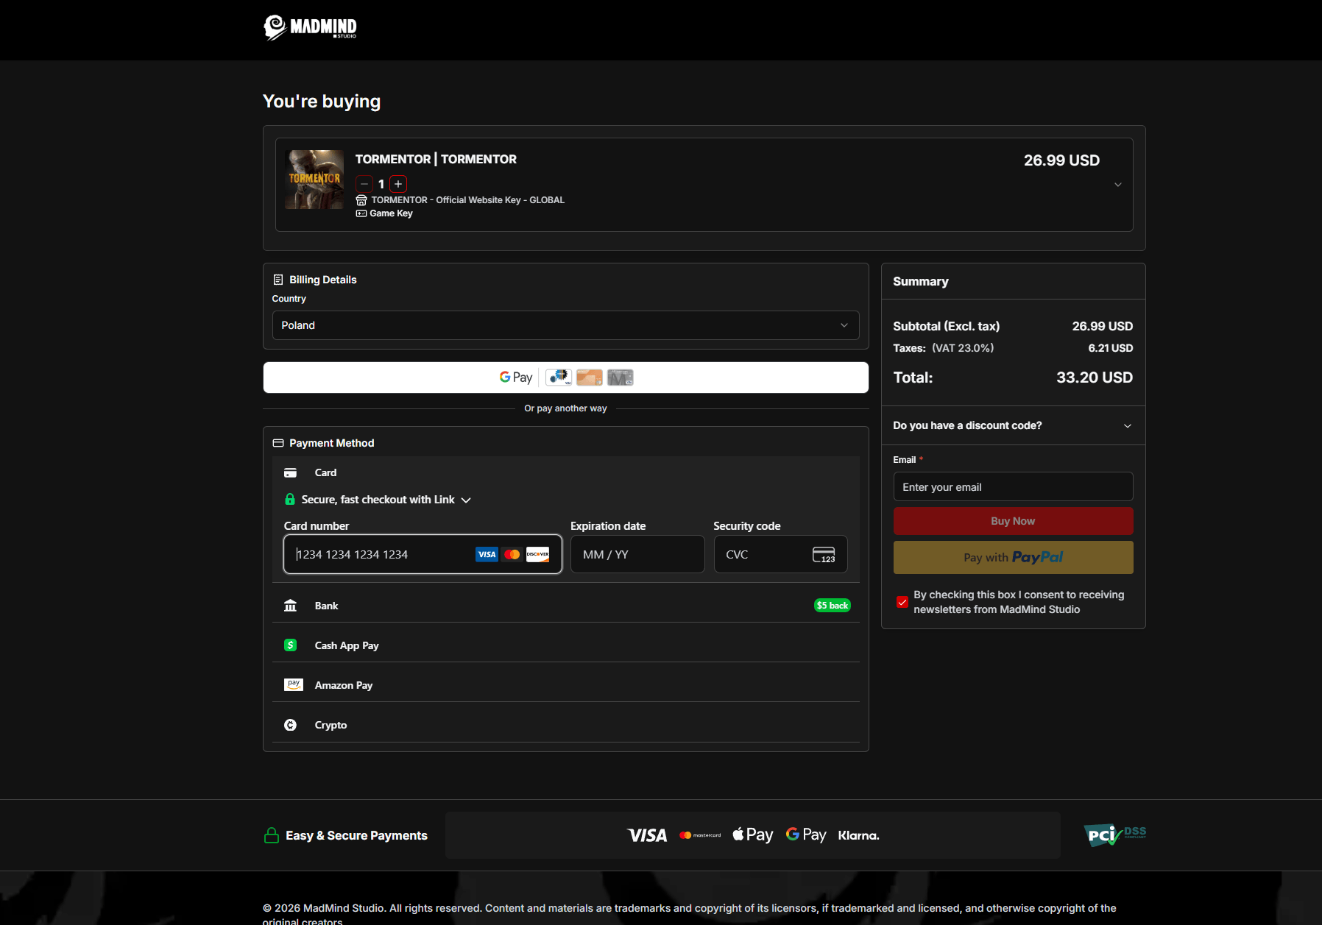This screenshot has height=925, width=1322.
Task: Select the Cash App Pay method
Action: coord(565,645)
